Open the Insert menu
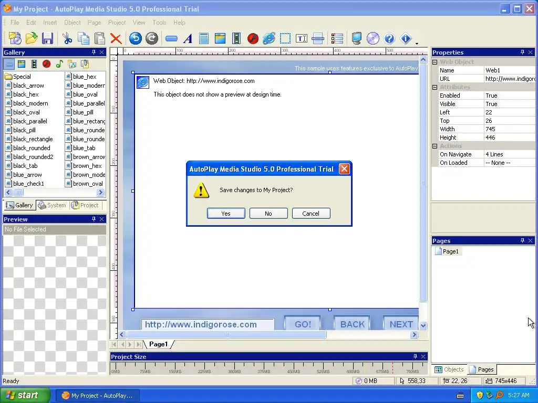 (x=50, y=22)
